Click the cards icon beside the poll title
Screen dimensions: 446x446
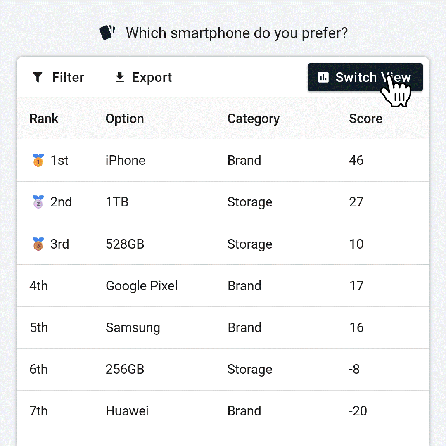[107, 33]
